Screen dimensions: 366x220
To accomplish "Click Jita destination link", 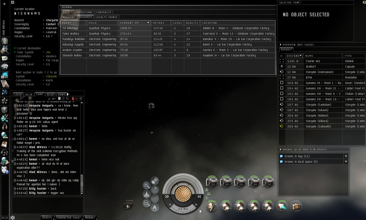I will click(48, 52).
